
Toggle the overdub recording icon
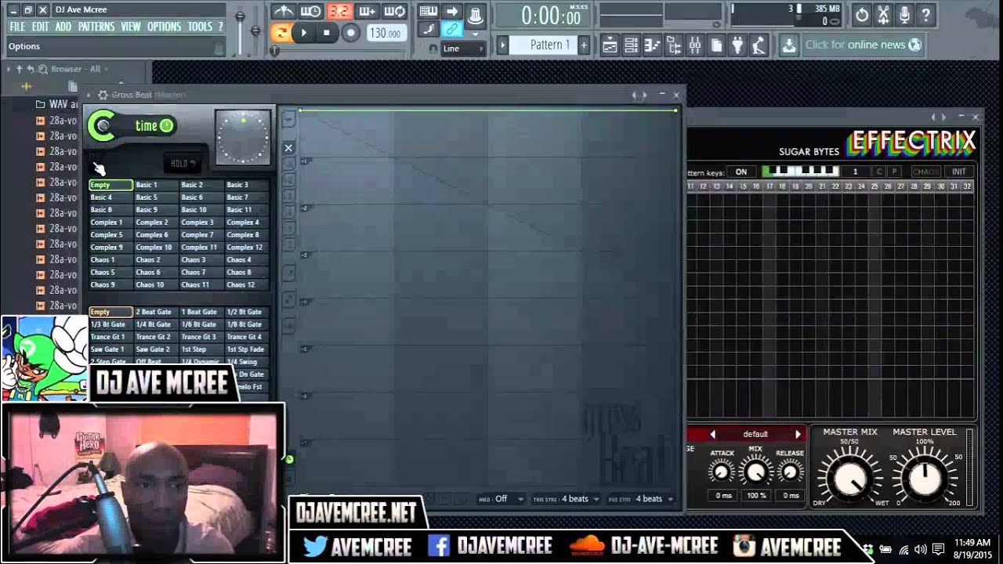368,11
